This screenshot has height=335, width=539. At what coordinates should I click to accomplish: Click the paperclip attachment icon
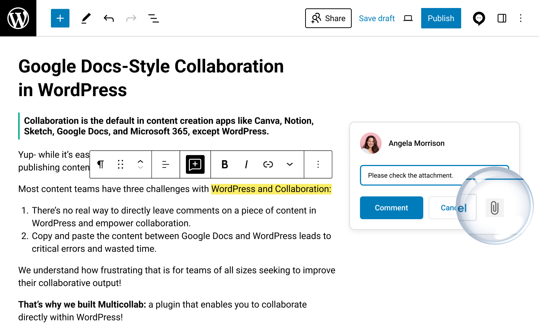tap(495, 208)
